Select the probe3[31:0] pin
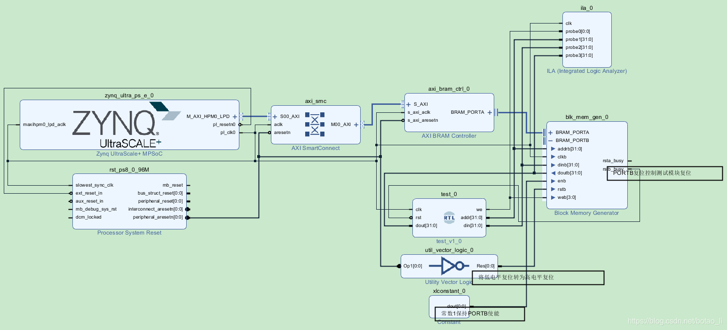Viewport: 727px width, 330px height. click(x=579, y=55)
